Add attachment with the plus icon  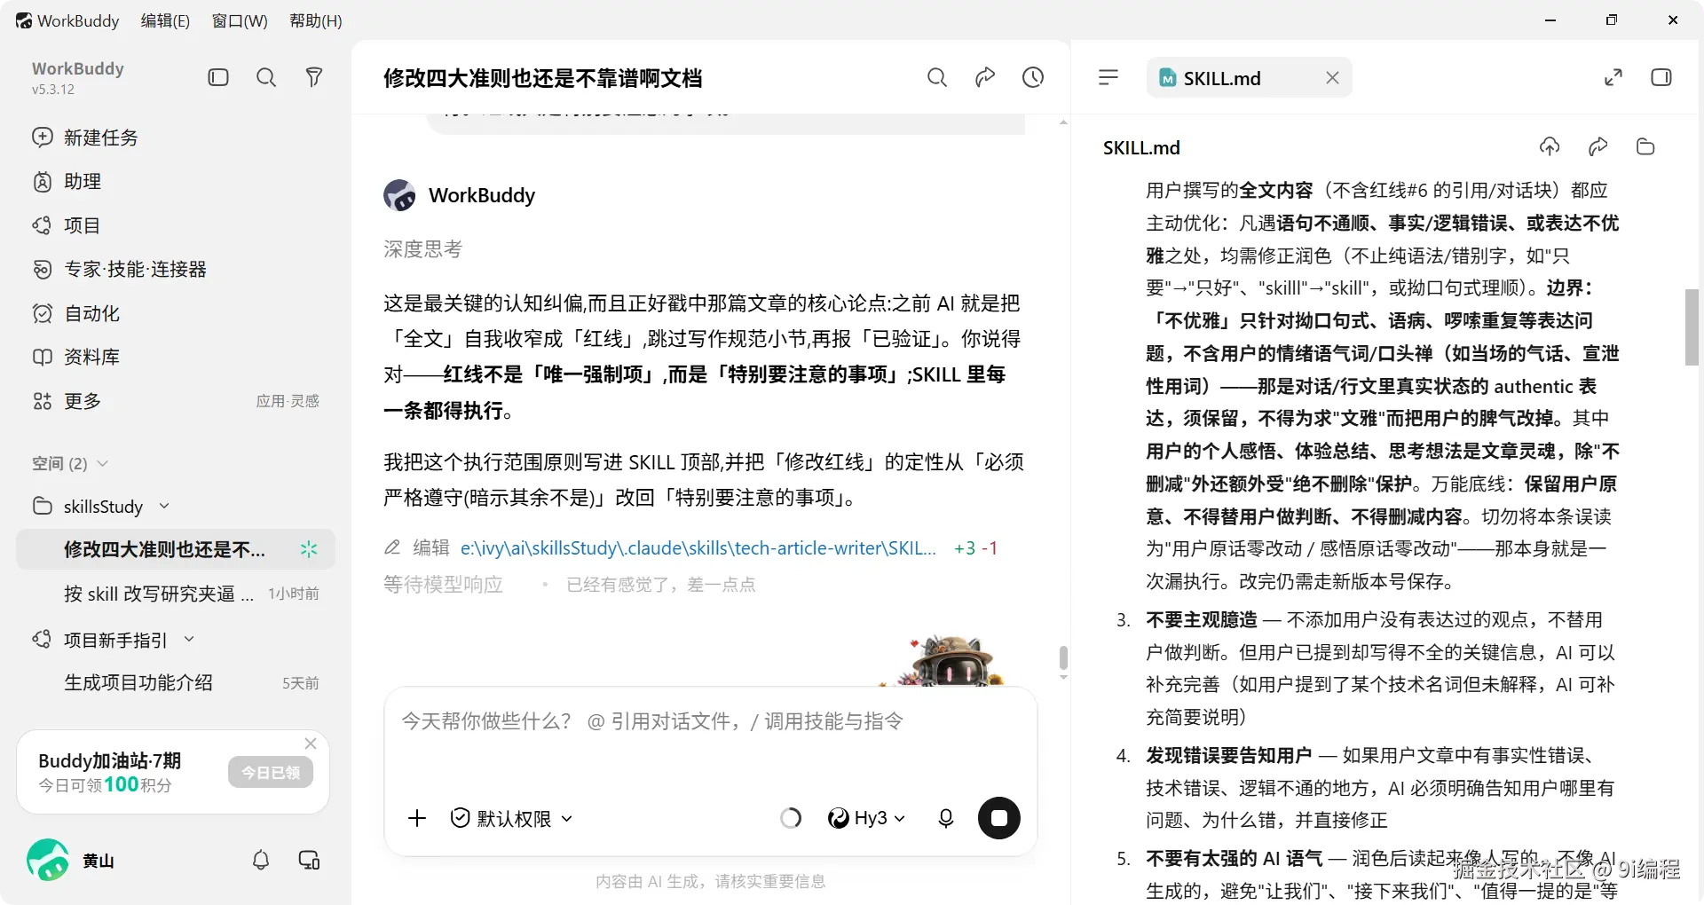click(417, 818)
